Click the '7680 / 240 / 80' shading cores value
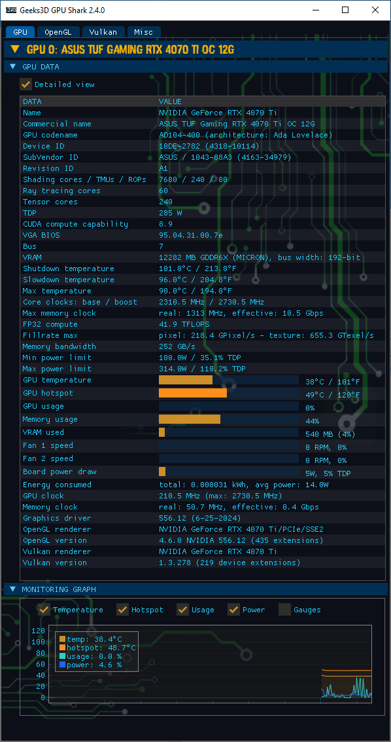The image size is (391, 742). pos(193,179)
